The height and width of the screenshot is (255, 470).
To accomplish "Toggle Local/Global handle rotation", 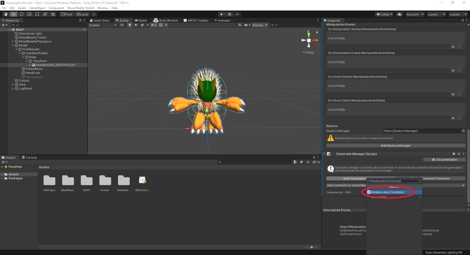I will click(81, 14).
